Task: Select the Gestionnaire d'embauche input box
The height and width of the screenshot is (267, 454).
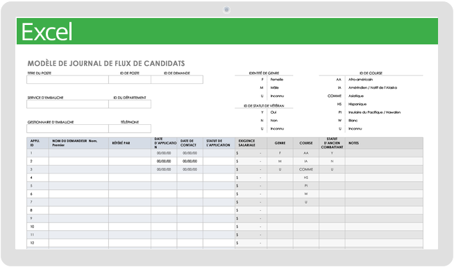Action: point(67,129)
